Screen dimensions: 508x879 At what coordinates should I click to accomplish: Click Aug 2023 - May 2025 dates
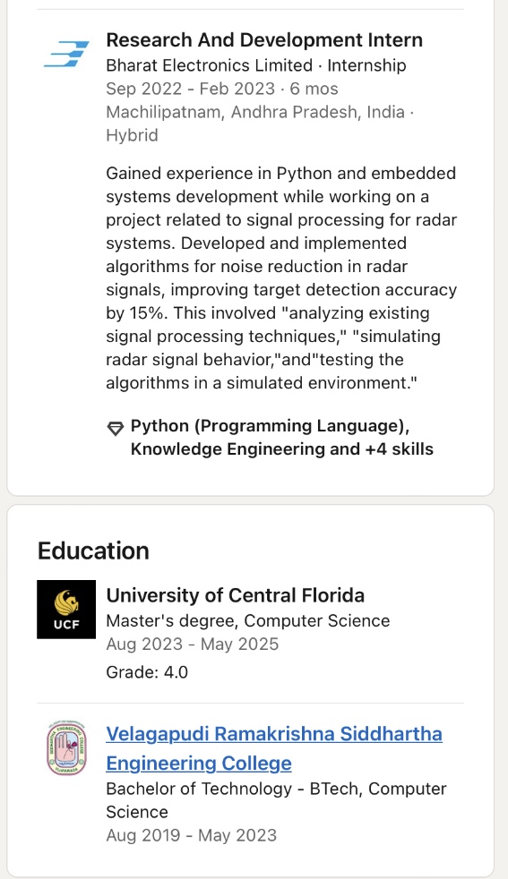coord(192,644)
